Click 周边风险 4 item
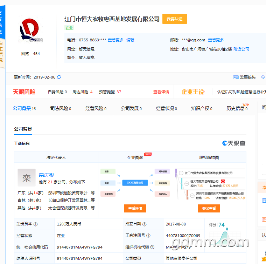The width and height of the screenshot is (266, 264). pos(83,92)
